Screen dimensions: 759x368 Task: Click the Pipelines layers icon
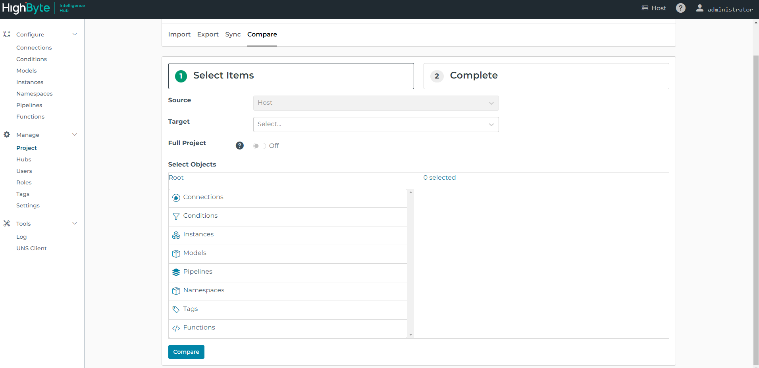tap(176, 272)
